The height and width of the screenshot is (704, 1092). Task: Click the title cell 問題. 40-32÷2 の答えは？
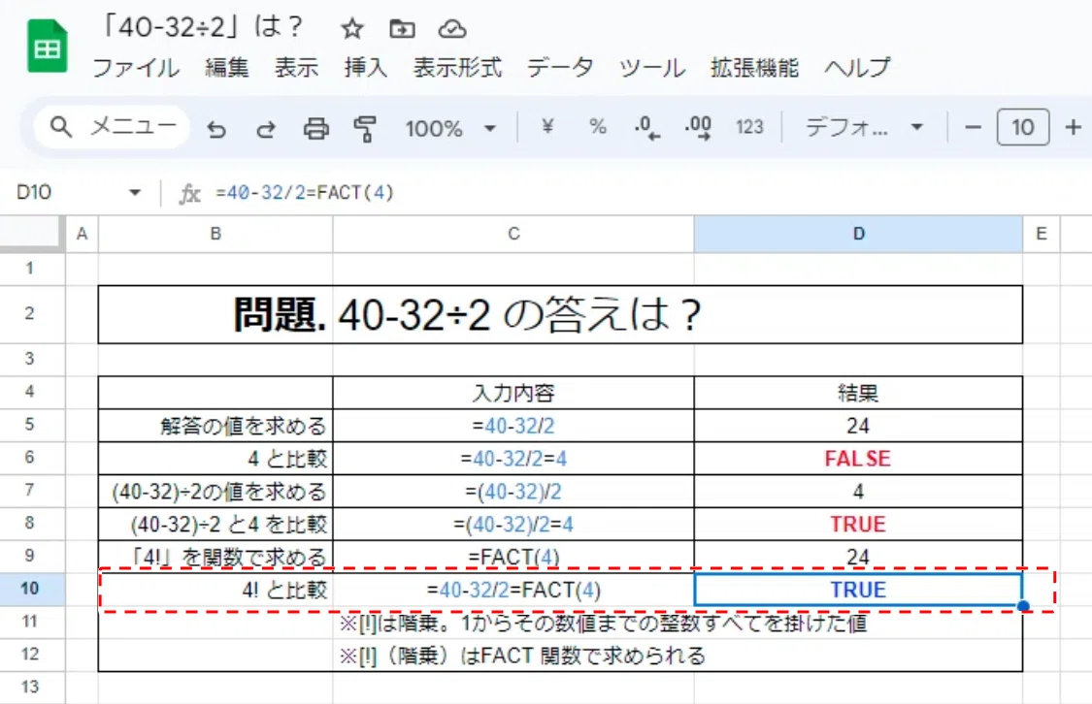[x=560, y=314]
